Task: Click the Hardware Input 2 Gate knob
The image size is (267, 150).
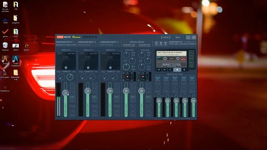Action: tap(92, 77)
